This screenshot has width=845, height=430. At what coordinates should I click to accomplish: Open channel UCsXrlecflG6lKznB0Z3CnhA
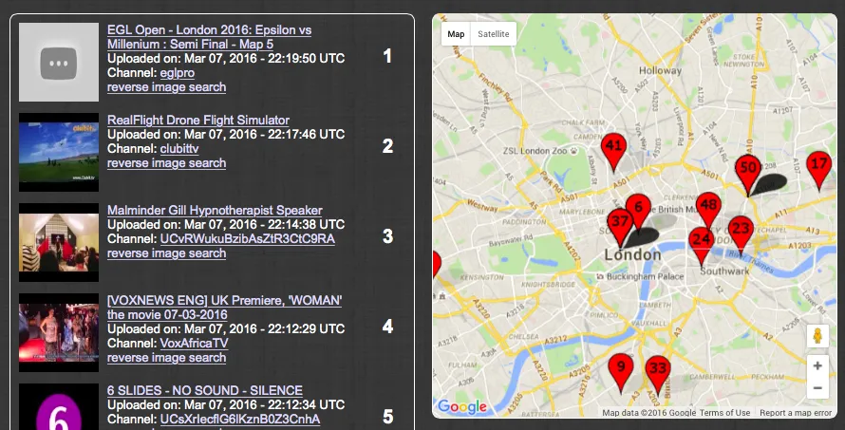240,420
